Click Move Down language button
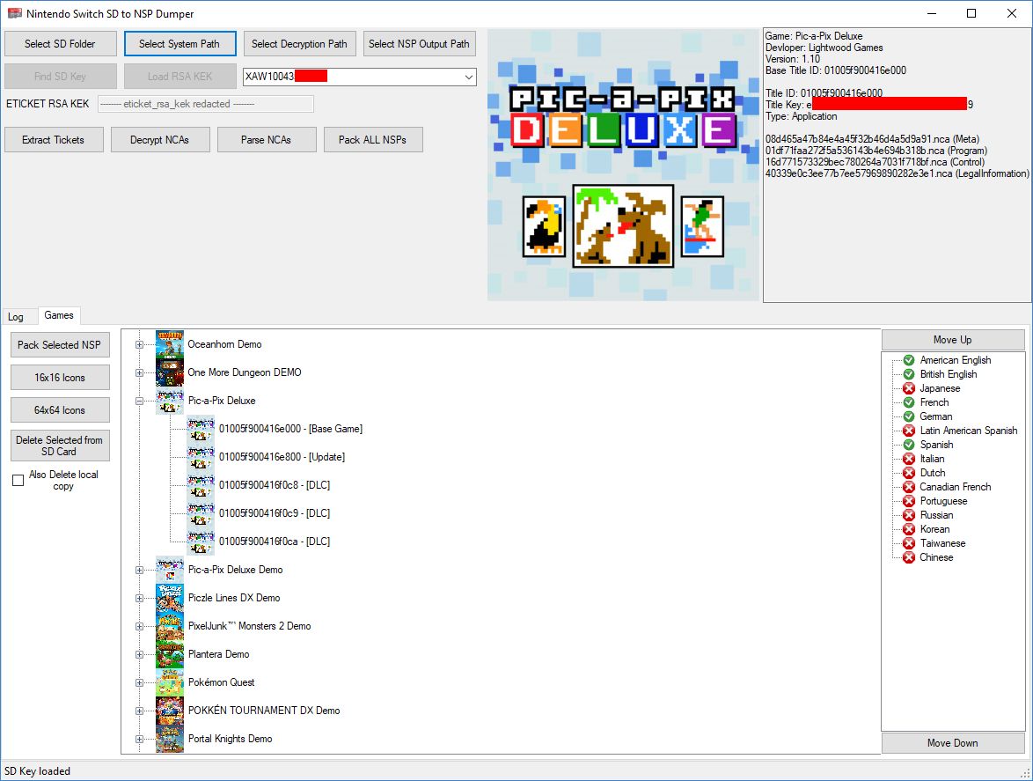1033x781 pixels. point(953,743)
